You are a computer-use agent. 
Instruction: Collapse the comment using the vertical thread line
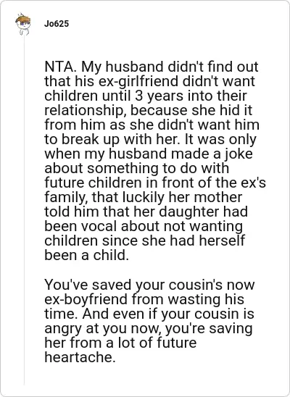point(25,210)
